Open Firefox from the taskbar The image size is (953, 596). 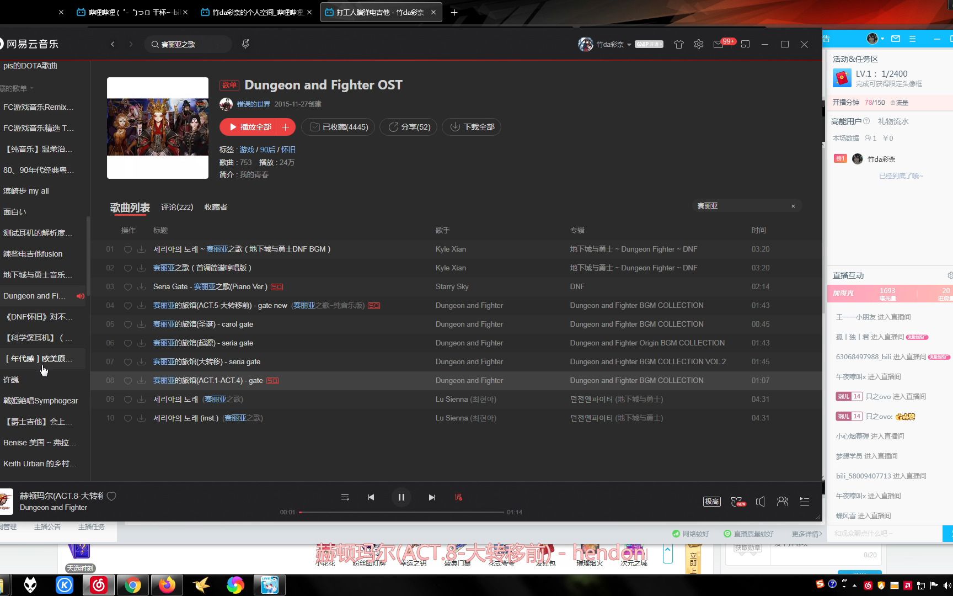(x=167, y=585)
